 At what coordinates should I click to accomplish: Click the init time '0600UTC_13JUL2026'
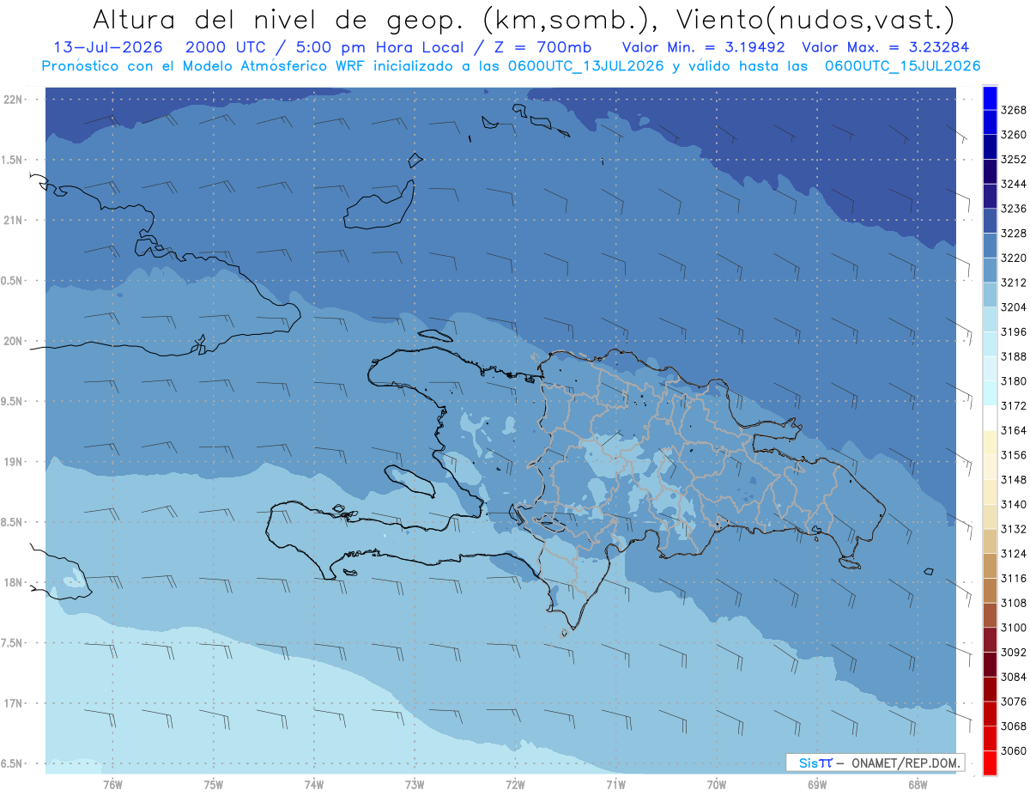(x=586, y=66)
